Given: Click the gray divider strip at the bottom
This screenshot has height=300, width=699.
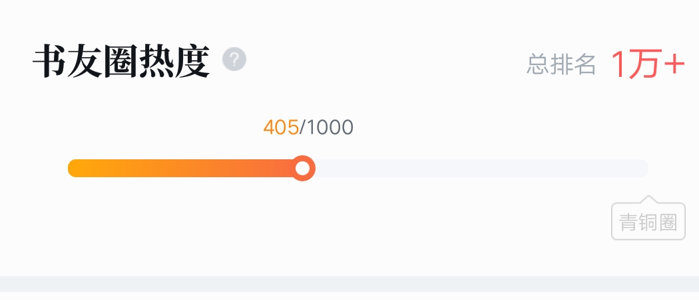Looking at the screenshot, I should 349,283.
